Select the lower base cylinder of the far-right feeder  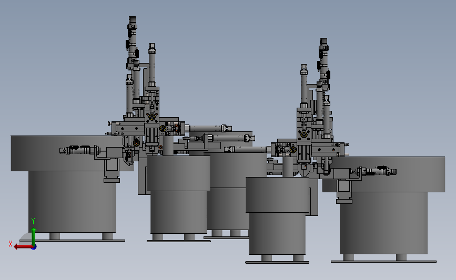[383, 223]
